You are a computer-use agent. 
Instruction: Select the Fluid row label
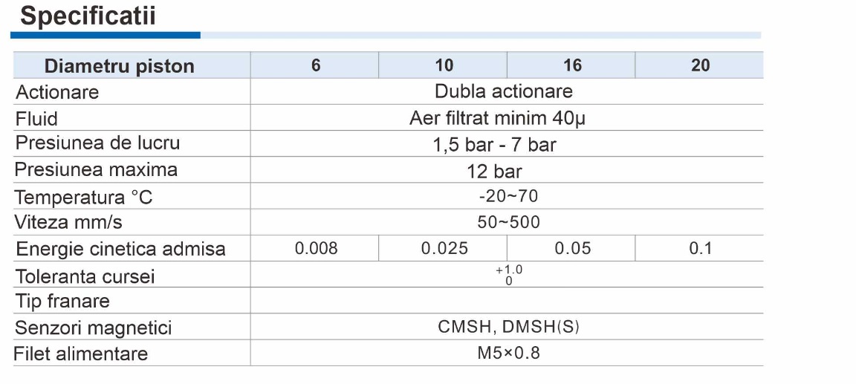click(x=36, y=119)
